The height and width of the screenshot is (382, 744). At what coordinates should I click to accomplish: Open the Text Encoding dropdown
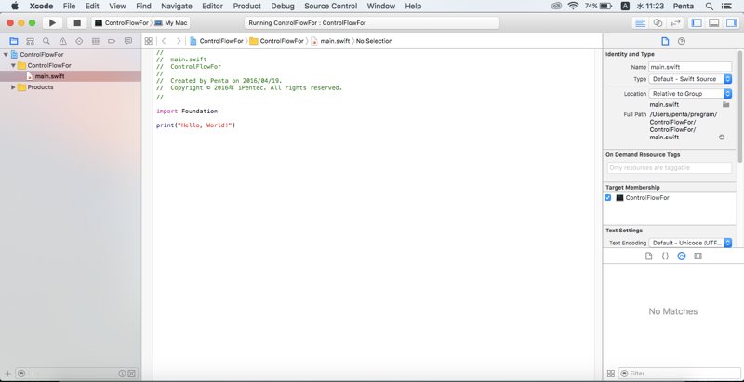pos(690,243)
